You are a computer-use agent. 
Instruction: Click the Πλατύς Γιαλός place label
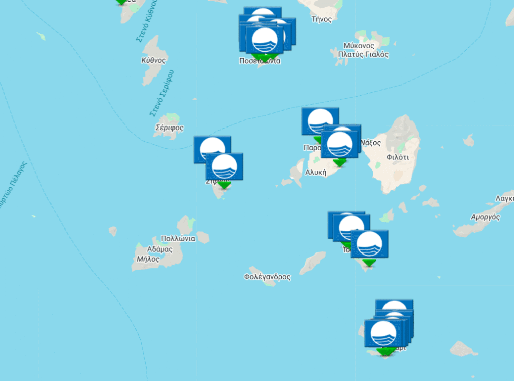[x=363, y=54]
